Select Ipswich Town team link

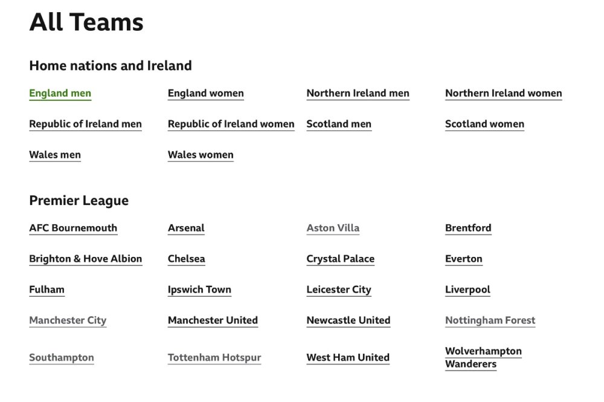click(199, 290)
